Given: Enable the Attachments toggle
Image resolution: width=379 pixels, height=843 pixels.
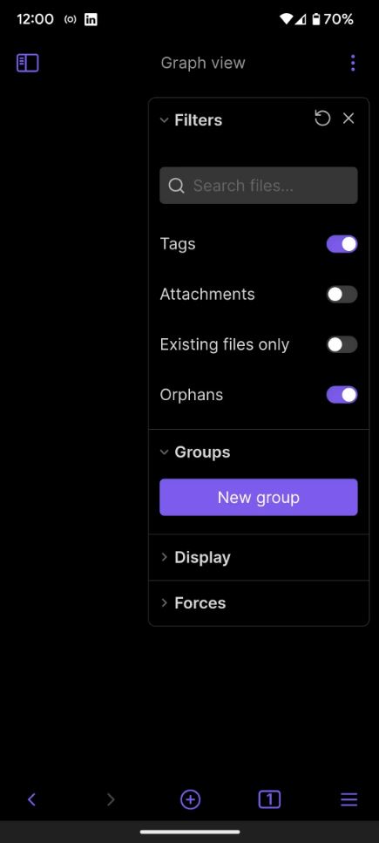Looking at the screenshot, I should pyautogui.click(x=342, y=294).
